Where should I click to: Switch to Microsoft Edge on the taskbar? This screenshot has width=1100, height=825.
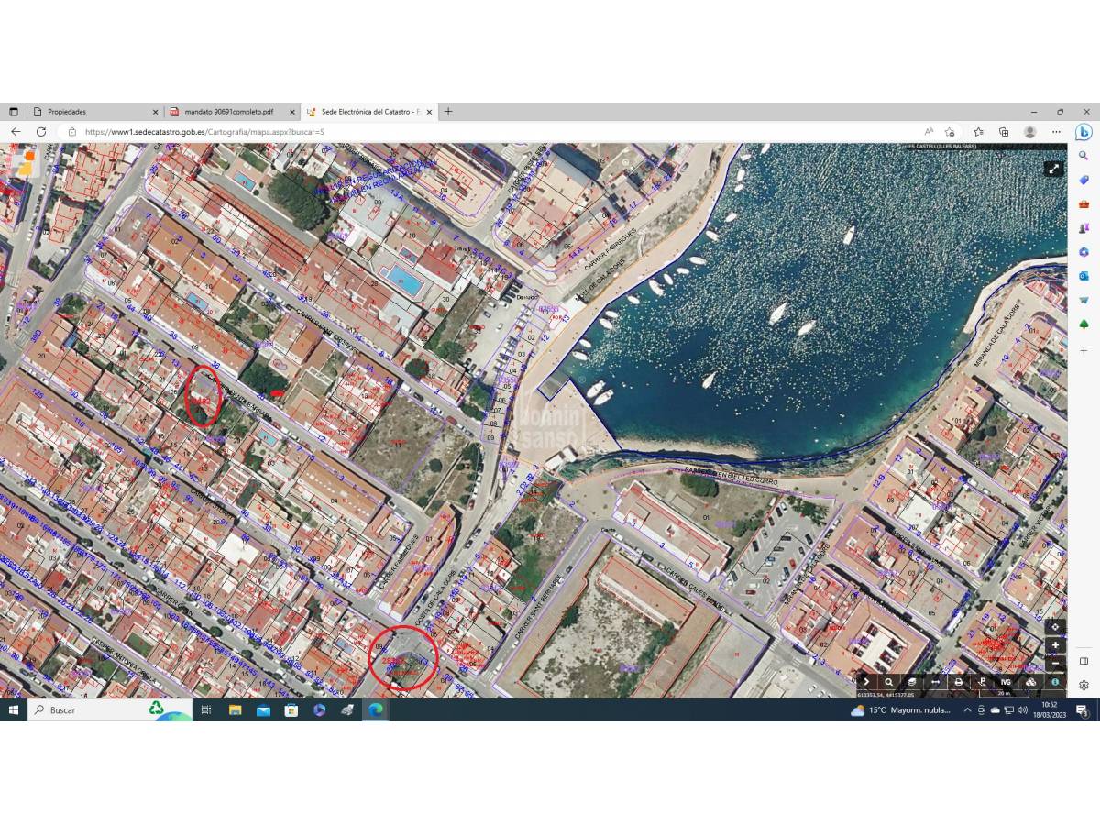pyautogui.click(x=376, y=710)
